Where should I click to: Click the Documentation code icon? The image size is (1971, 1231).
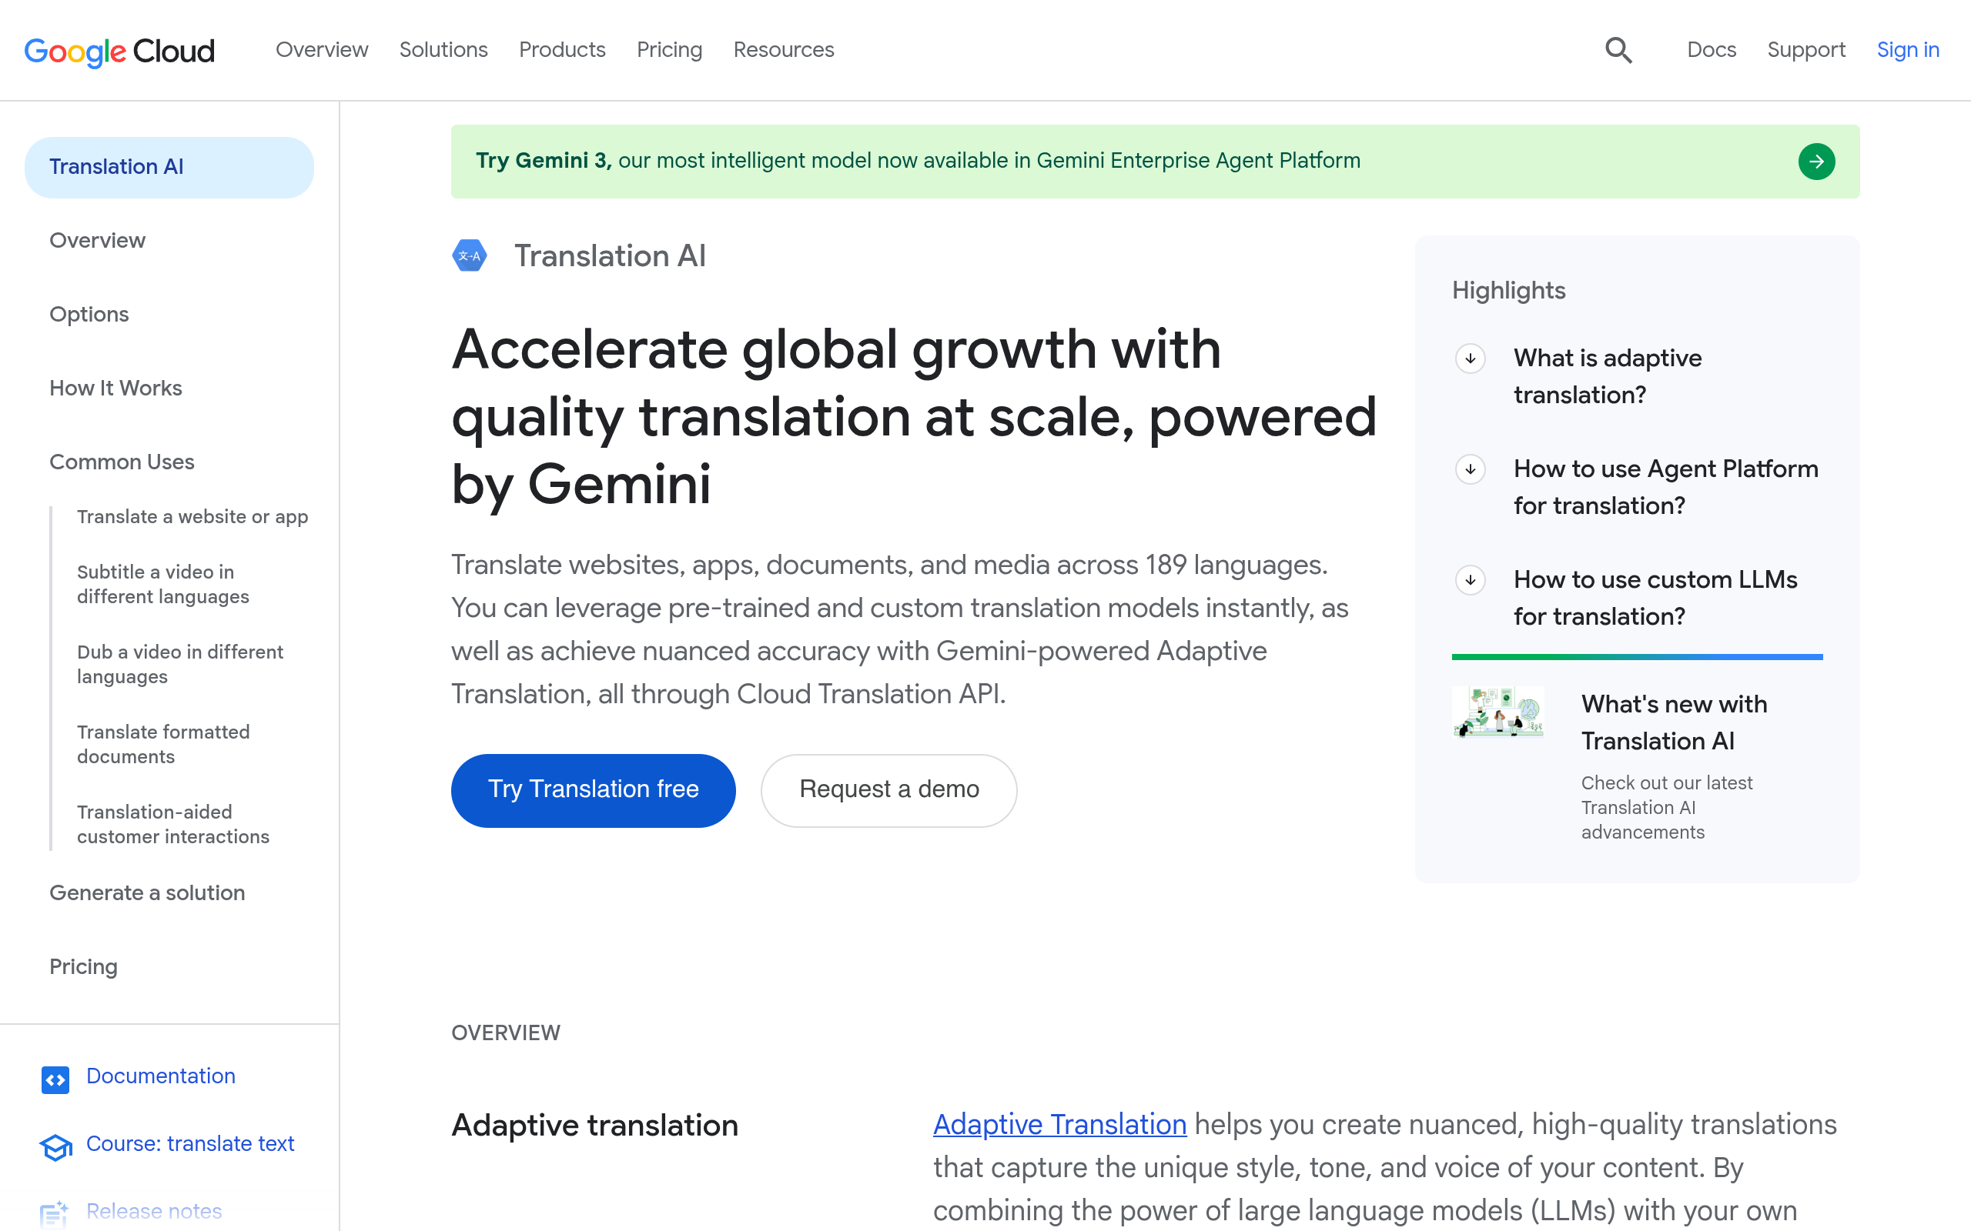[55, 1079]
